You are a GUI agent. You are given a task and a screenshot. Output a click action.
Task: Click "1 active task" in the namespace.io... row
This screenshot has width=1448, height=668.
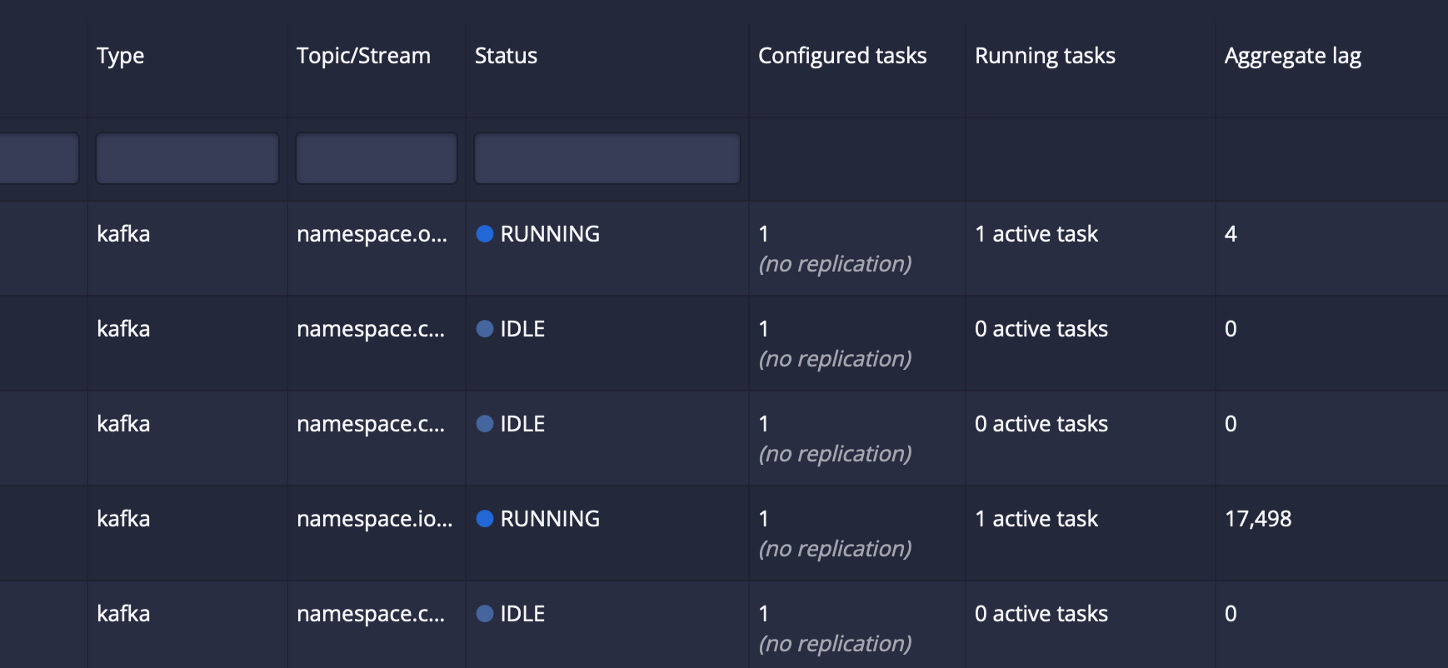[1036, 519]
